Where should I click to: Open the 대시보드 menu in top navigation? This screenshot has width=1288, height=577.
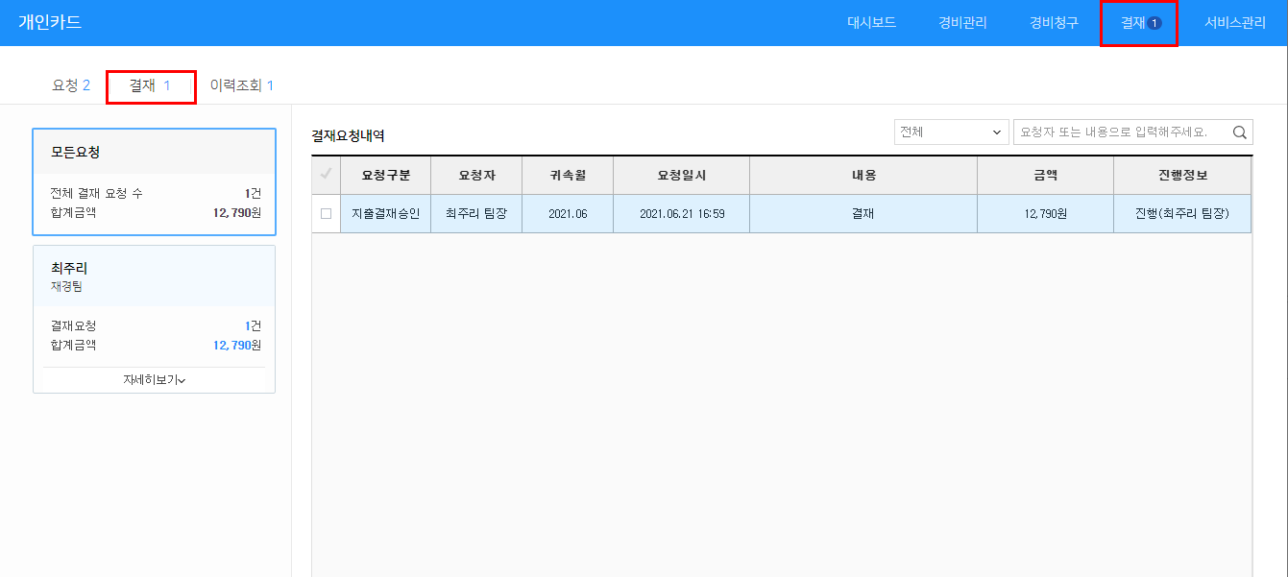(871, 23)
